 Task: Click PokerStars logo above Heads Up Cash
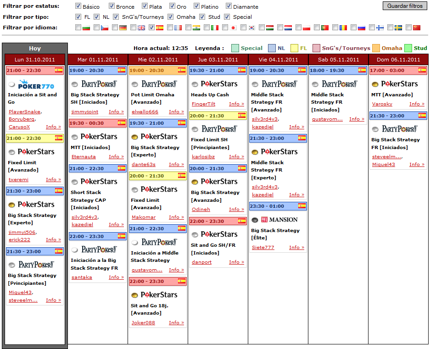(x=219, y=83)
